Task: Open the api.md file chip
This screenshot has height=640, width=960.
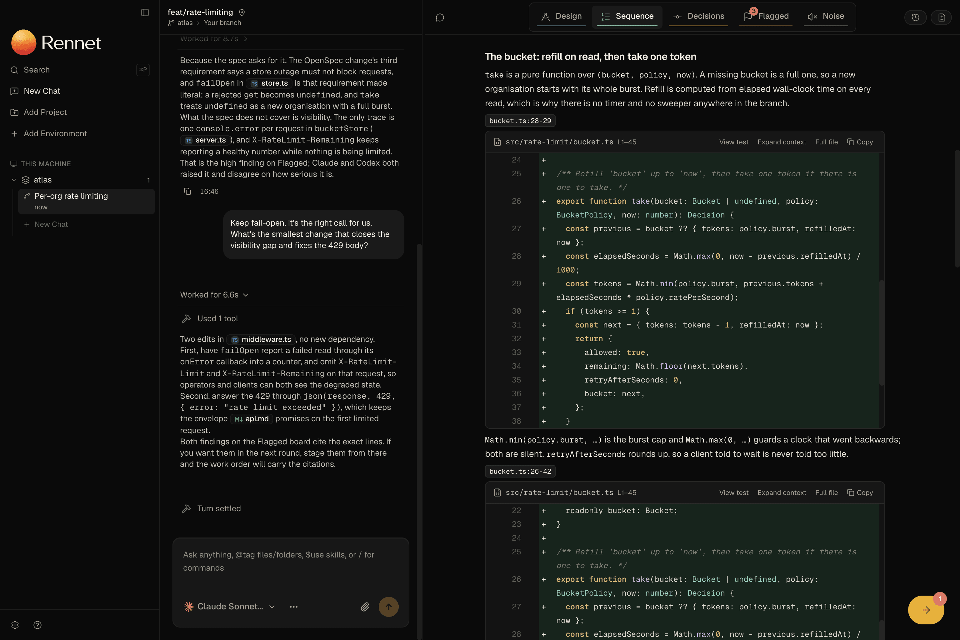Action: pyautogui.click(x=252, y=419)
